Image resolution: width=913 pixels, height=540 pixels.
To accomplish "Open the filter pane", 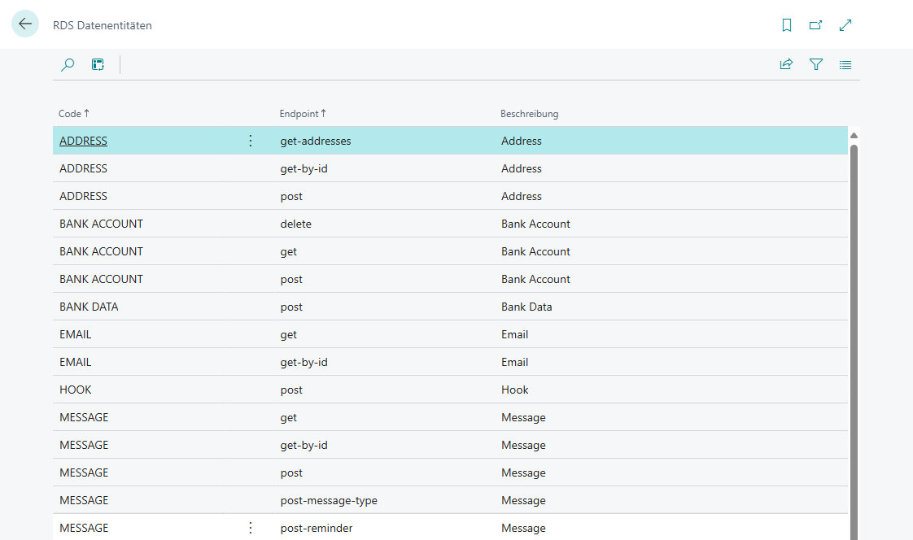I will pyautogui.click(x=815, y=64).
